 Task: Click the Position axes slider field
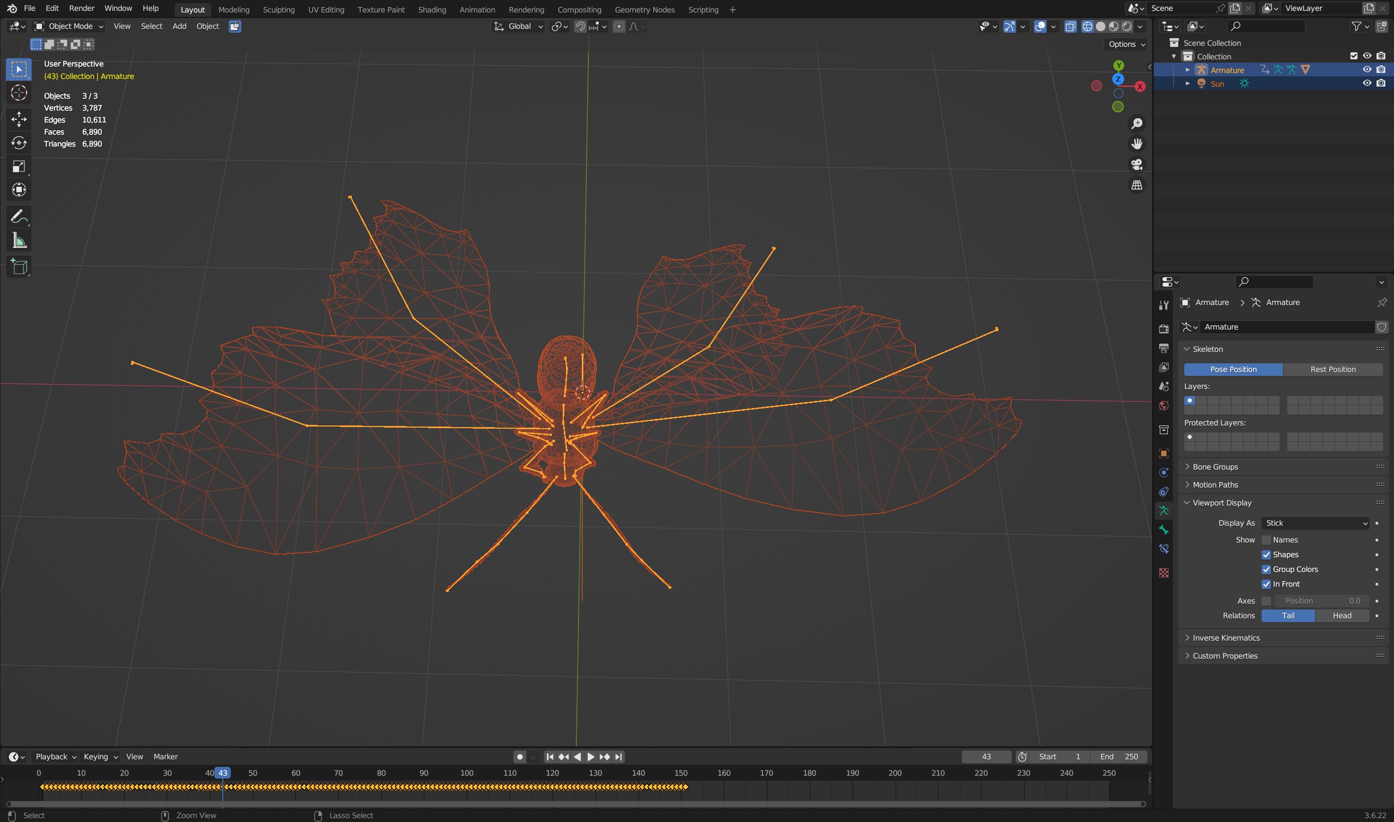click(x=1322, y=601)
